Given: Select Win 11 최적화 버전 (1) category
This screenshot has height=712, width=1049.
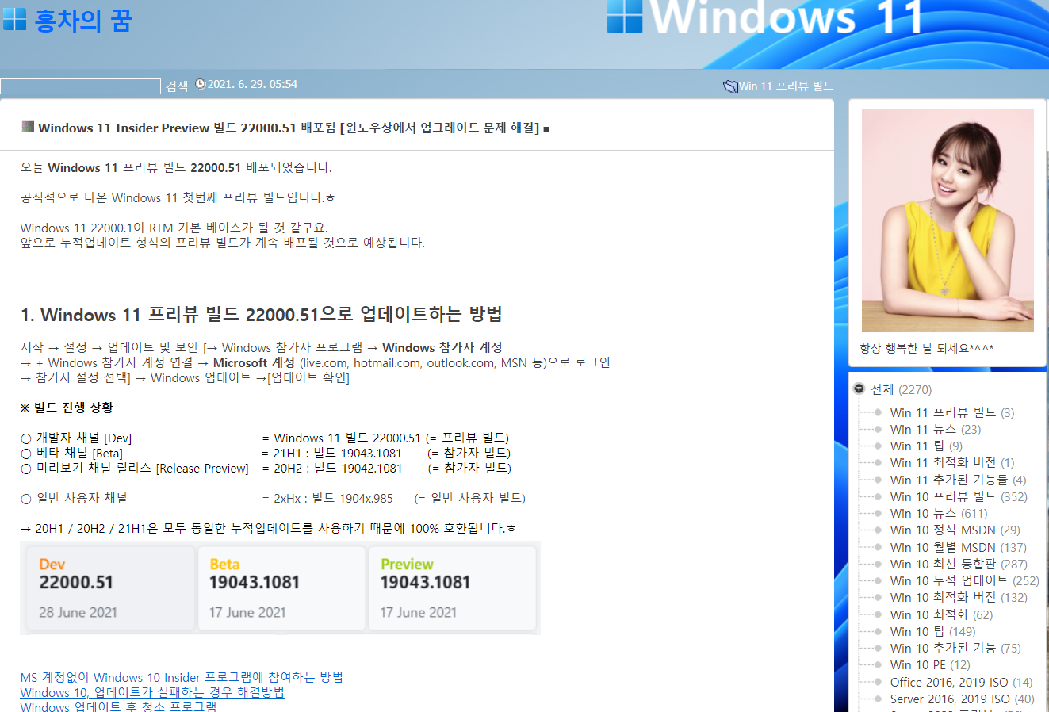Looking at the screenshot, I should click(x=951, y=462).
